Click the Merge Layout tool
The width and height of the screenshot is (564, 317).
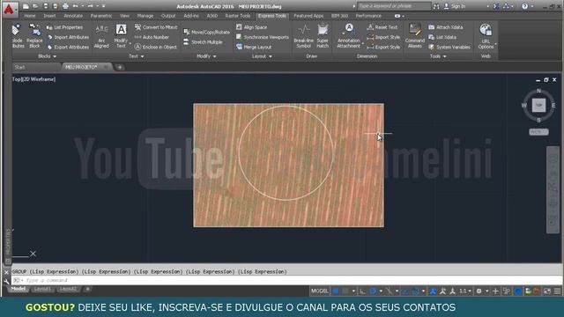click(254, 47)
